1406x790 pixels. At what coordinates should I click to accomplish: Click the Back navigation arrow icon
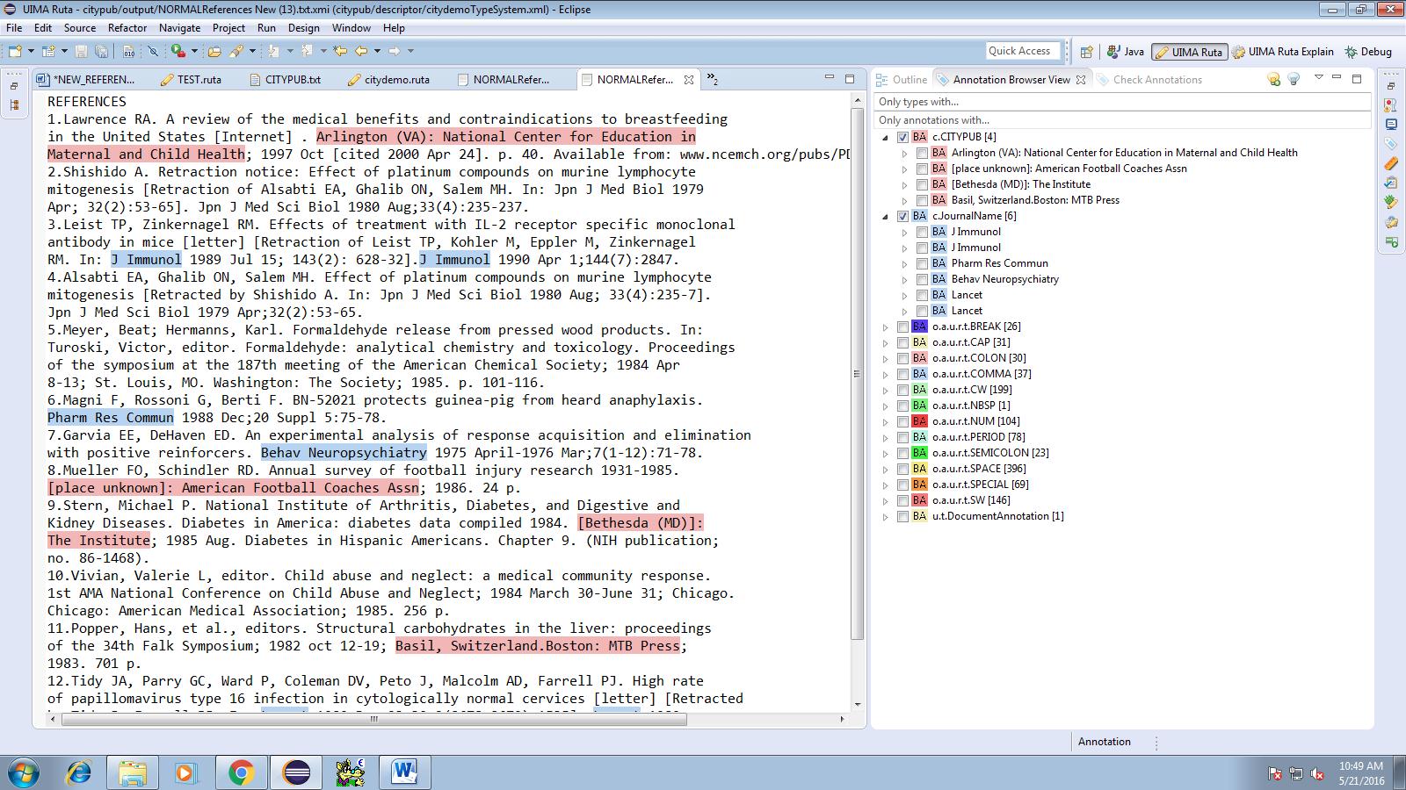(359, 52)
